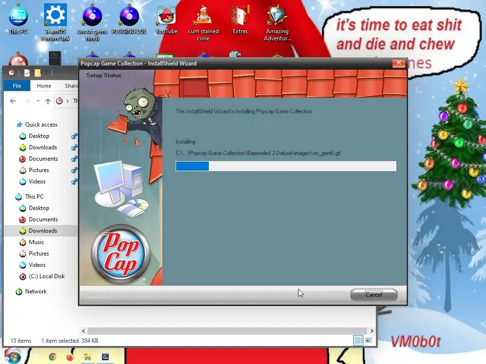The width and height of the screenshot is (486, 364).
Task: Click the Explorer window title bar icon
Action: (11, 73)
